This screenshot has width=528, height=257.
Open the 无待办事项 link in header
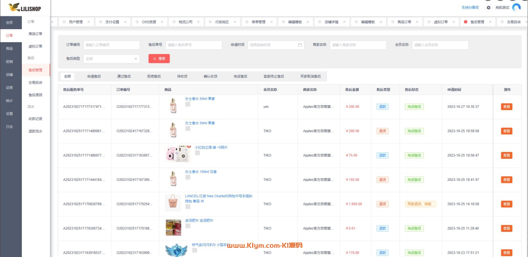tap(470, 8)
